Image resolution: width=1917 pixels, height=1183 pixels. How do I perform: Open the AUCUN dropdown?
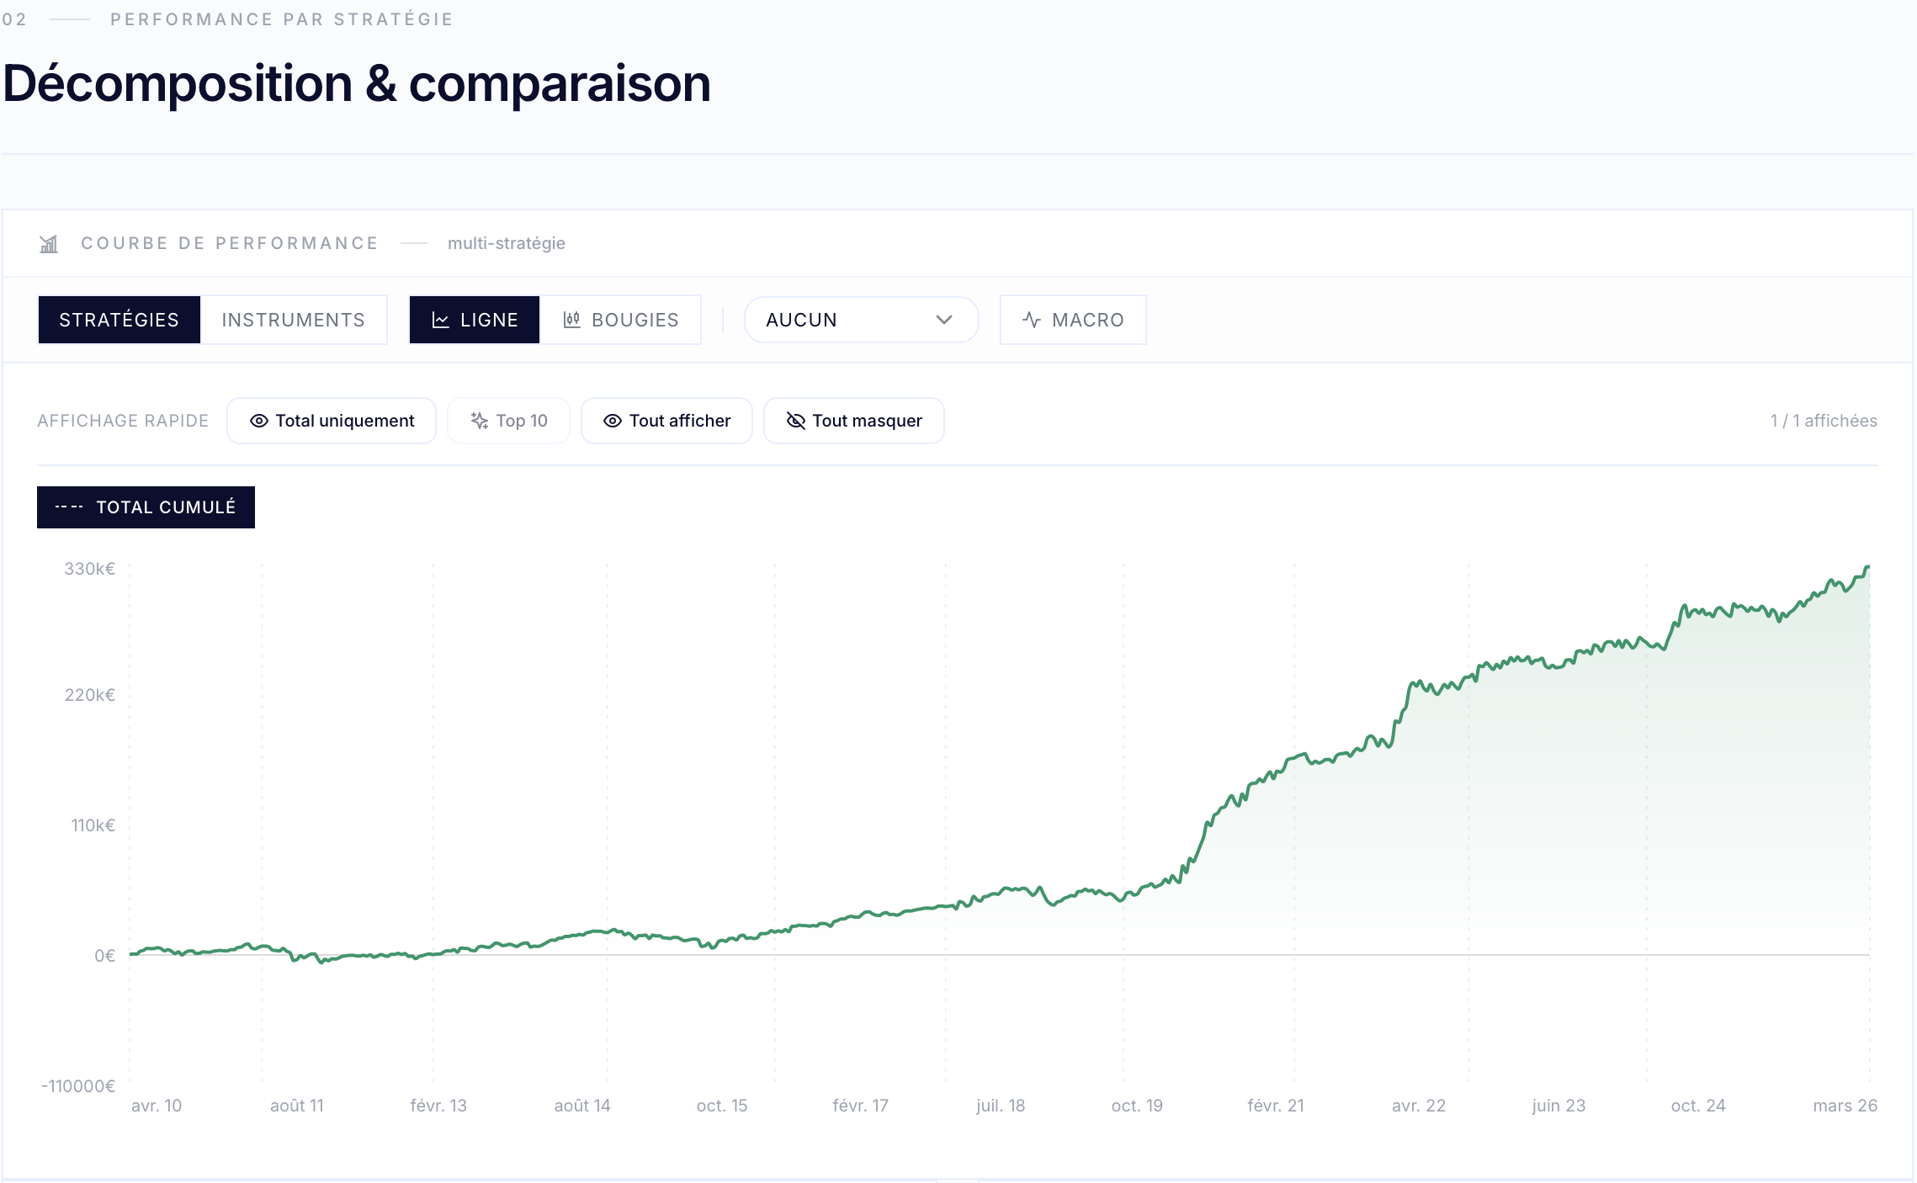pos(861,320)
